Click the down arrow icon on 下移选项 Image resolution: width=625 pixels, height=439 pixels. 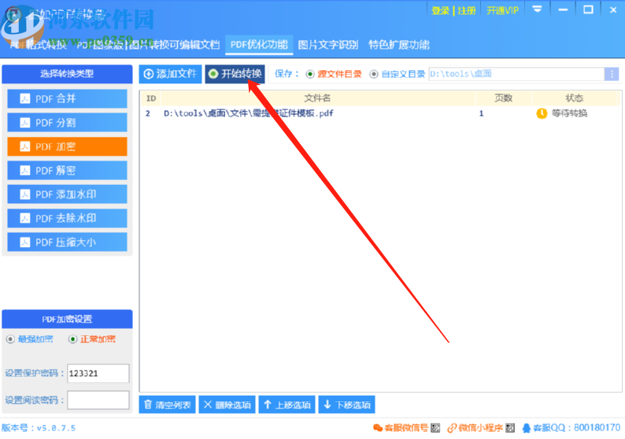click(x=327, y=404)
